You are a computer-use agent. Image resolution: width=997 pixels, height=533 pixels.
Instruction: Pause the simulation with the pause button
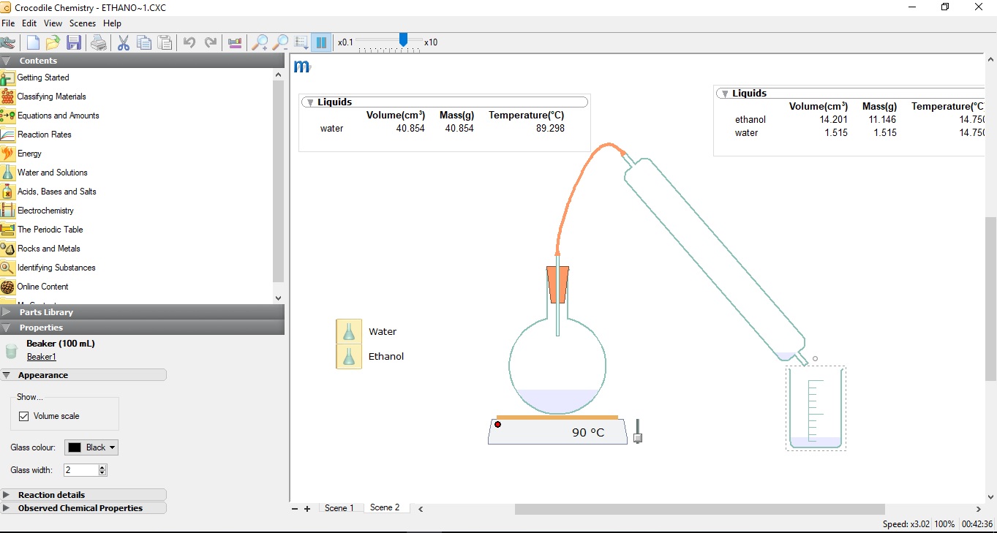pos(320,42)
